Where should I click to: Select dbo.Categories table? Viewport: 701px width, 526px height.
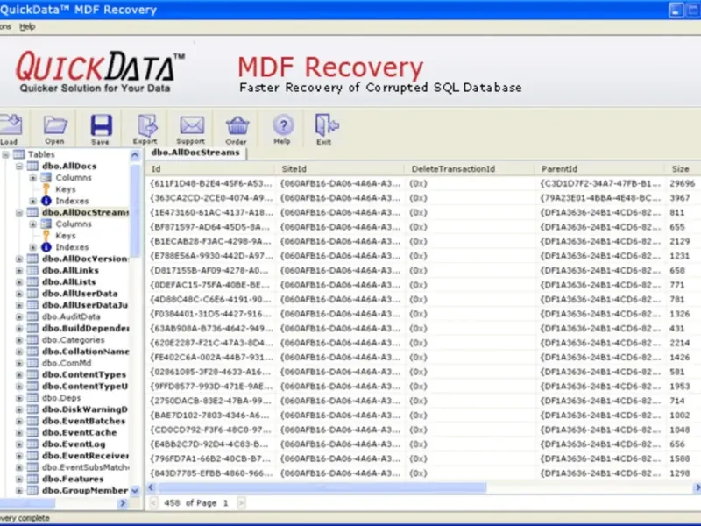pyautogui.click(x=74, y=340)
